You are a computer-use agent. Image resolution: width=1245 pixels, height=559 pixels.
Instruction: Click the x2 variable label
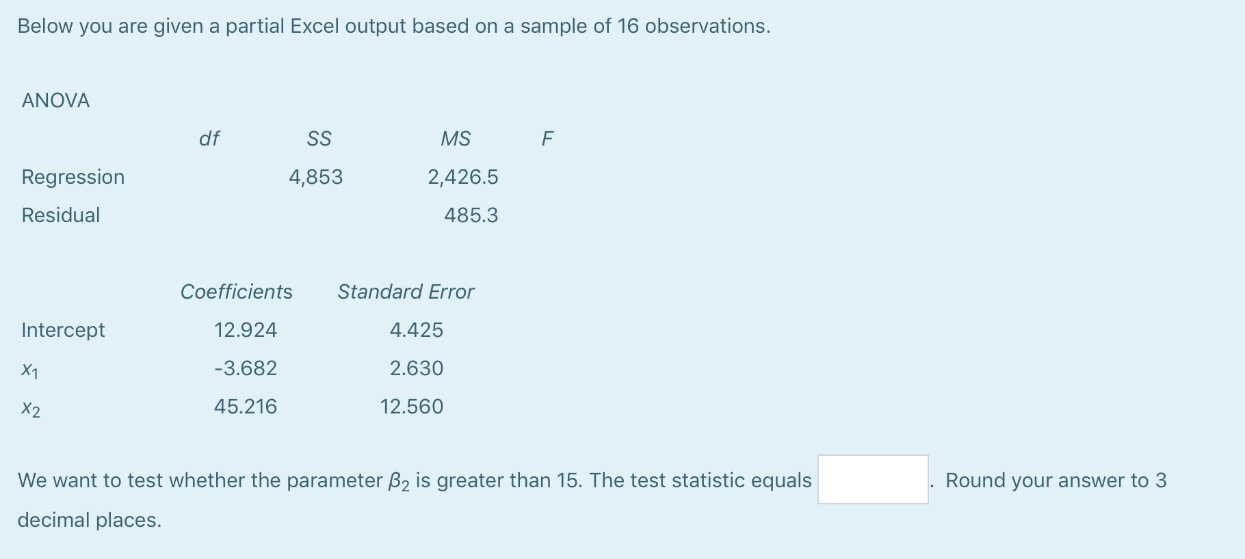tap(29, 408)
